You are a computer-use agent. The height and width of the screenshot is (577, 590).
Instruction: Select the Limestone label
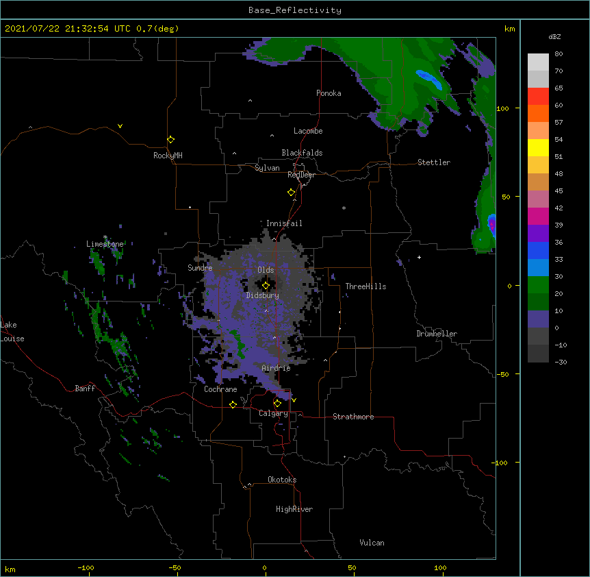(105, 244)
